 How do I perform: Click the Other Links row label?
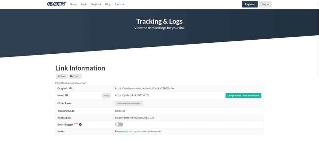tap(64, 103)
